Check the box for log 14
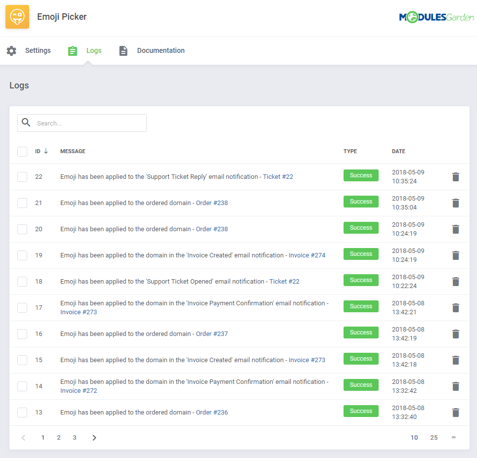Image resolution: width=477 pixels, height=458 pixels. pyautogui.click(x=22, y=386)
